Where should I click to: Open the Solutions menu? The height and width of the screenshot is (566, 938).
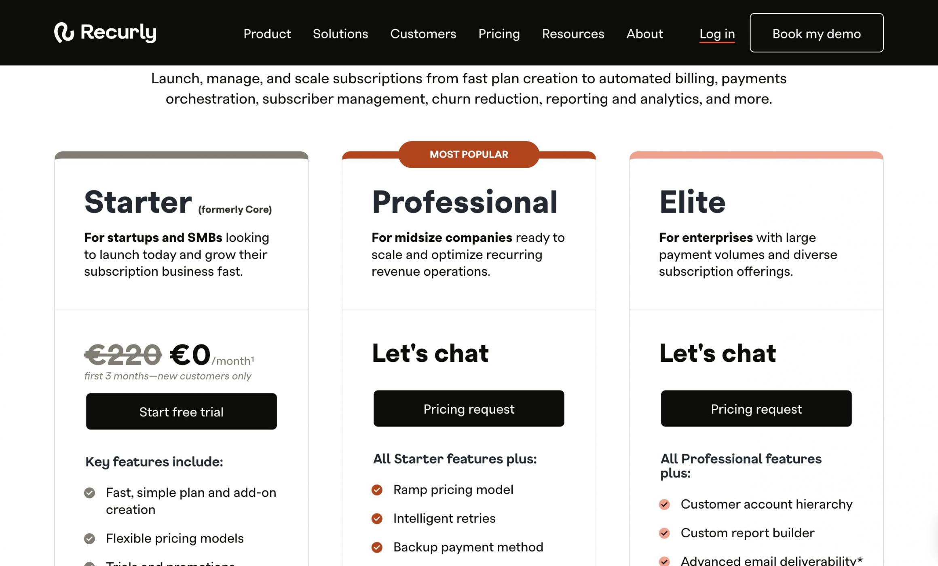pyautogui.click(x=340, y=34)
